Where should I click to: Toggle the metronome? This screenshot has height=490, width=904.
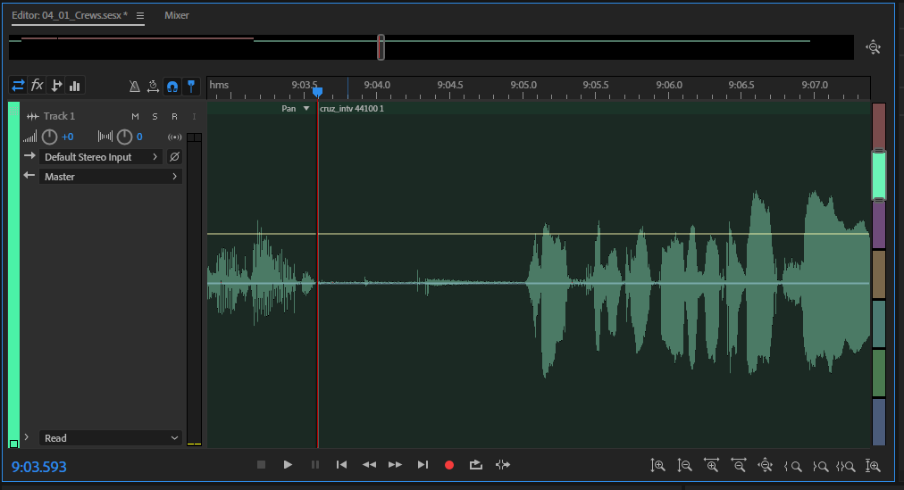point(134,87)
